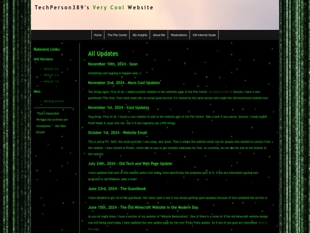The width and height of the screenshot is (310, 233).
Task: Open the Website 2.0 link
Action: [51, 75]
